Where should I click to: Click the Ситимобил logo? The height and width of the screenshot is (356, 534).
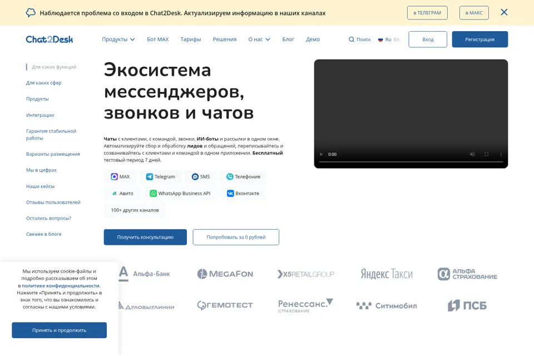coord(387,305)
